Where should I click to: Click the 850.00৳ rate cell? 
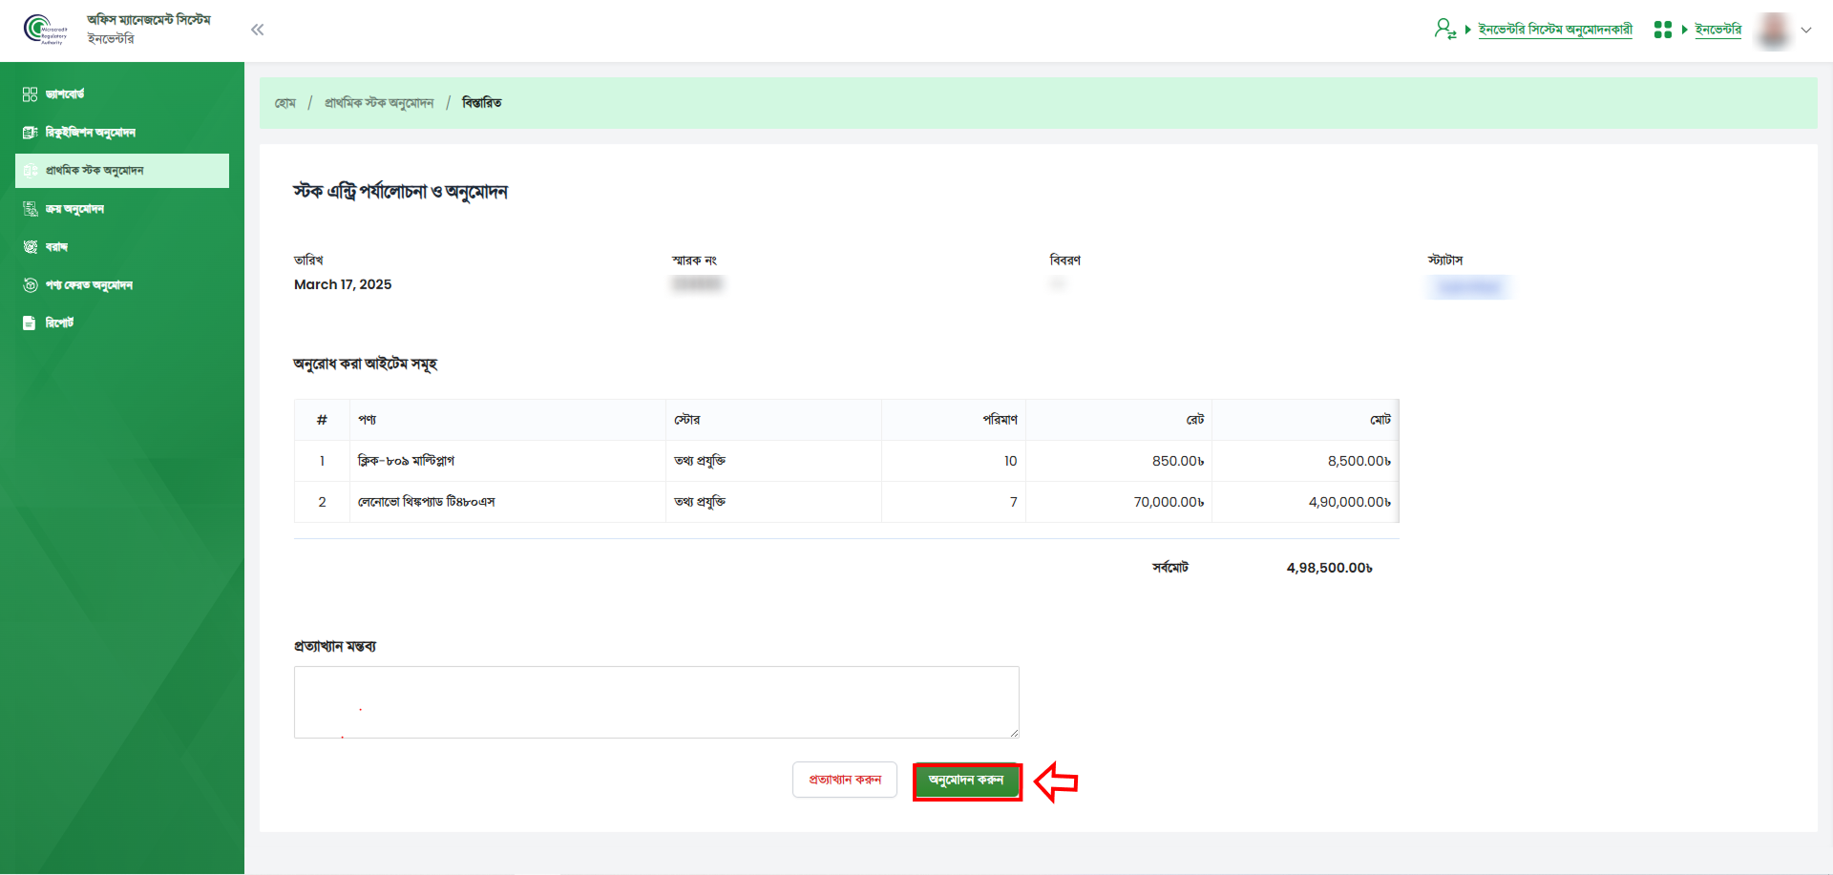1119,461
